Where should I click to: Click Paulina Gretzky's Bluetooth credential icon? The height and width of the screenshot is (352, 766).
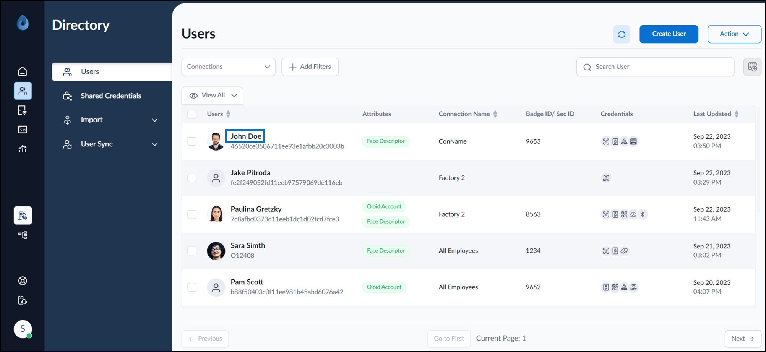(643, 214)
